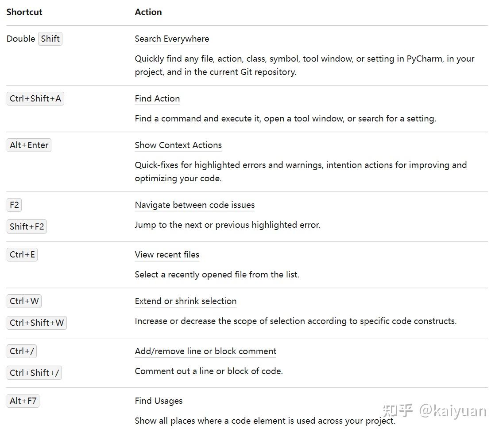Open Add/remove line or block comment link
Image resolution: width=499 pixels, height=433 pixels.
pos(205,351)
